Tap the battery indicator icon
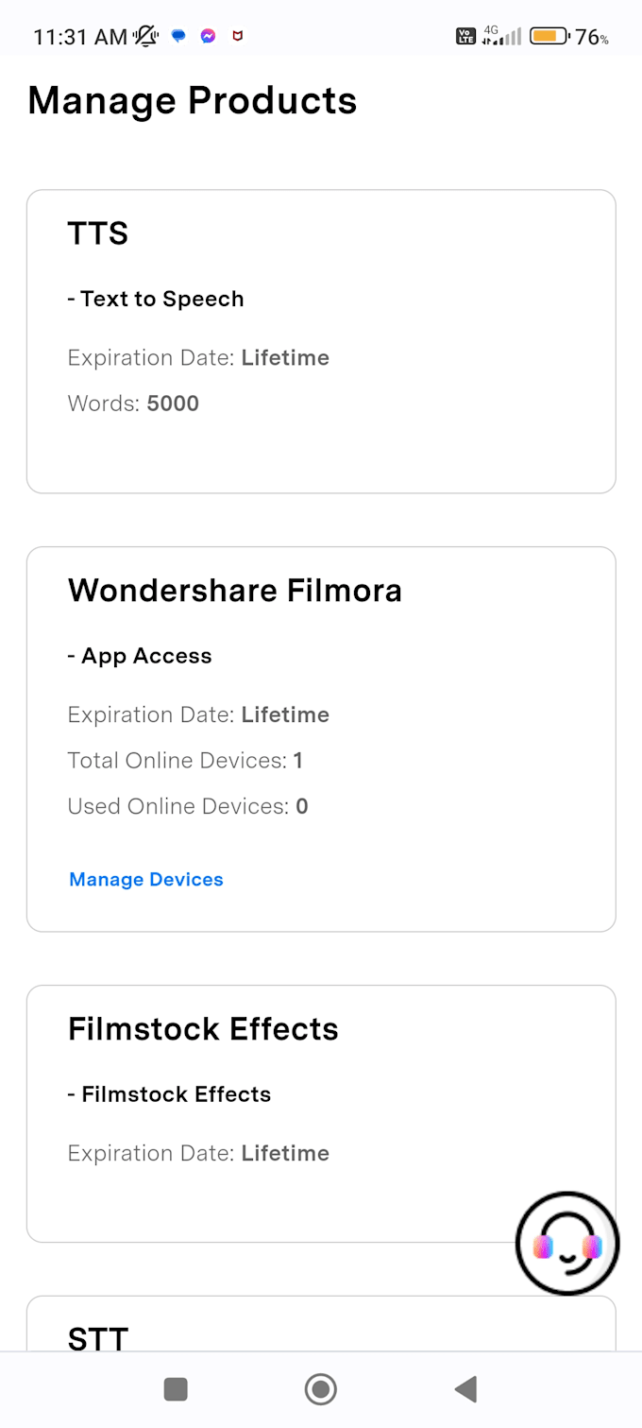The width and height of the screenshot is (642, 1428). 549,37
